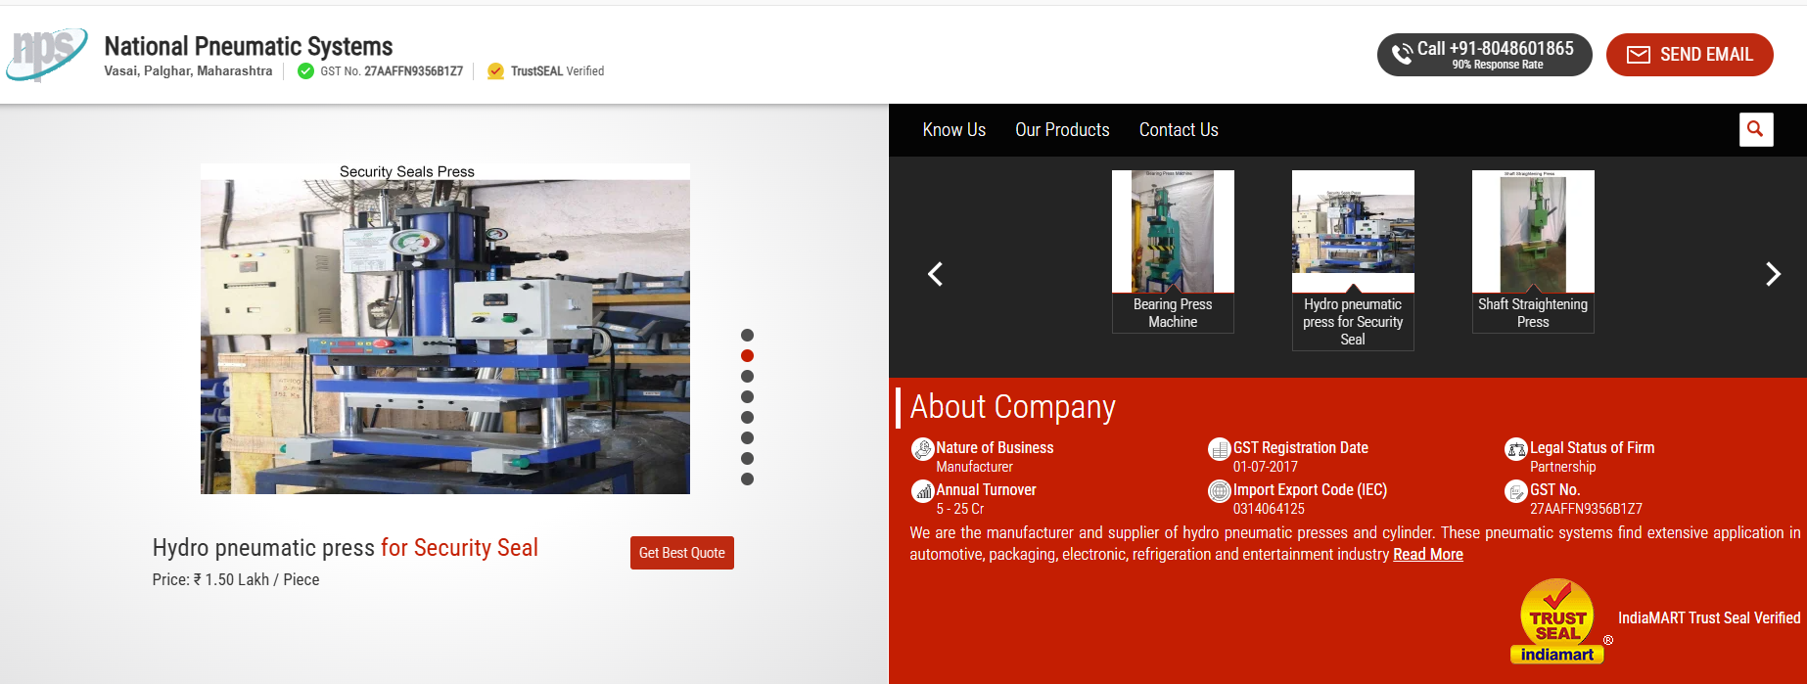Click the SEND EMAIL button
This screenshot has height=684, width=1807.
click(1690, 55)
